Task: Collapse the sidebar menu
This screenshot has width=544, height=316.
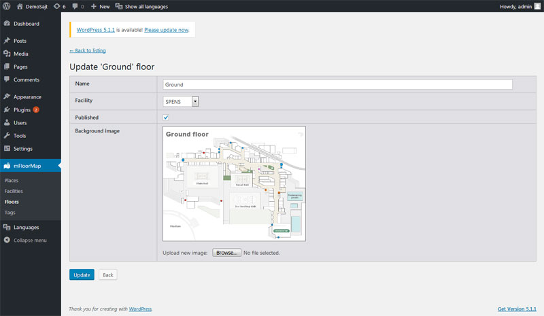Action: pyautogui.click(x=30, y=240)
